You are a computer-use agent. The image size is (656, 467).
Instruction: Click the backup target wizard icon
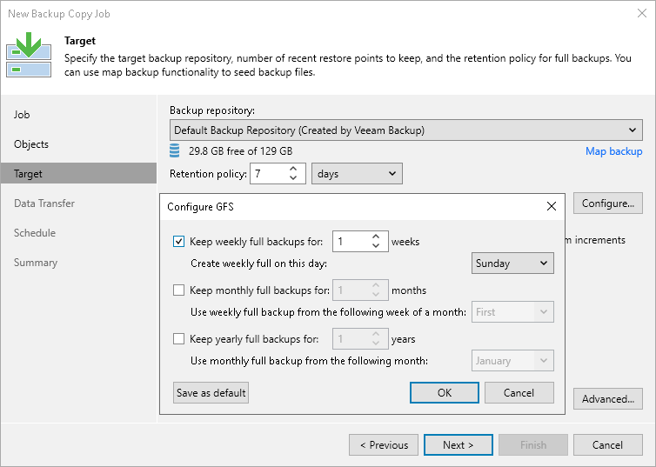click(29, 55)
